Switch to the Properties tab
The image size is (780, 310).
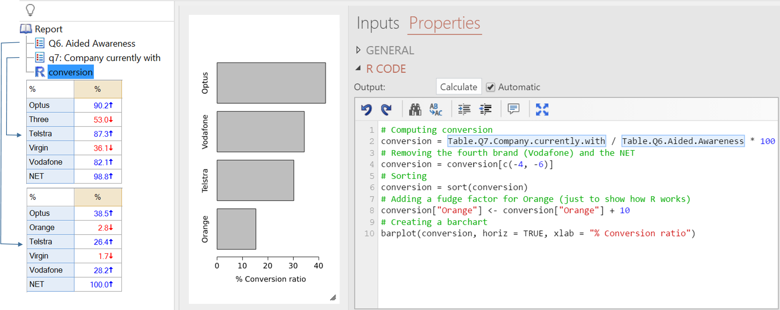pos(444,23)
